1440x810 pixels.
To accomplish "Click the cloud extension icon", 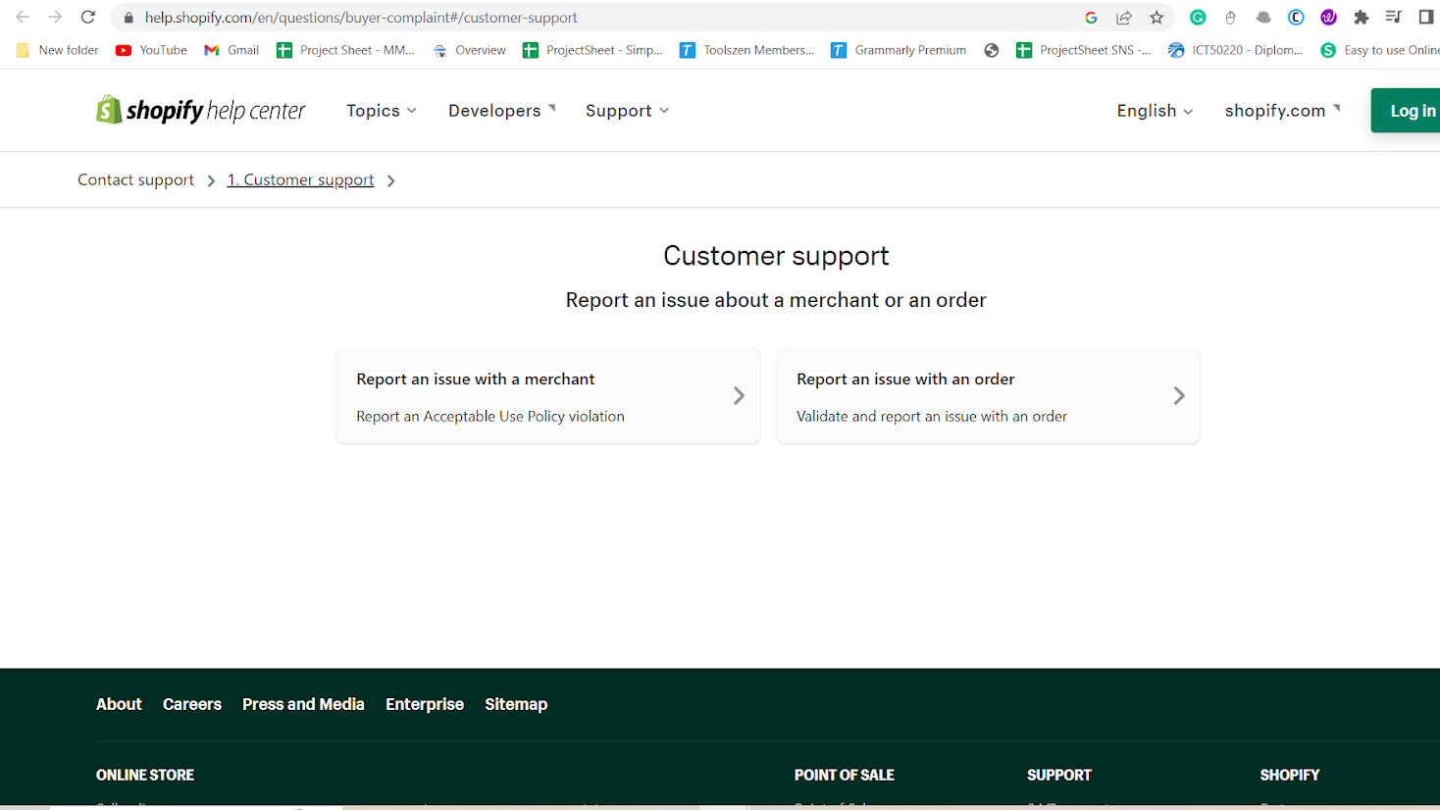I will tap(1263, 18).
